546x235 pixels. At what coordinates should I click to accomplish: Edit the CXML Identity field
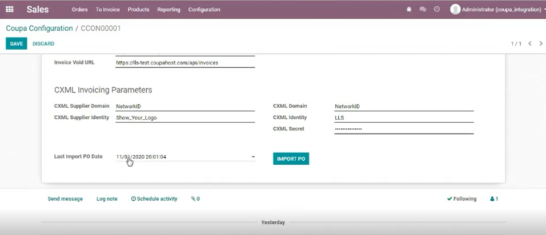pos(404,118)
